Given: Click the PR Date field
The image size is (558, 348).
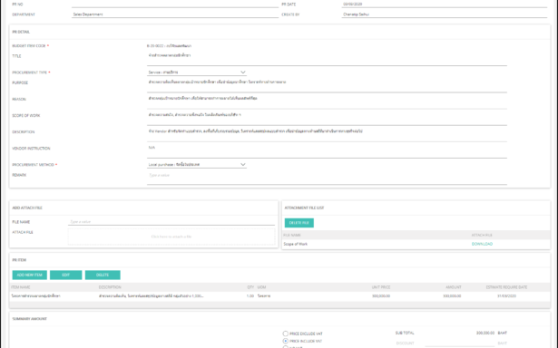Looking at the screenshot, I should point(444,5).
